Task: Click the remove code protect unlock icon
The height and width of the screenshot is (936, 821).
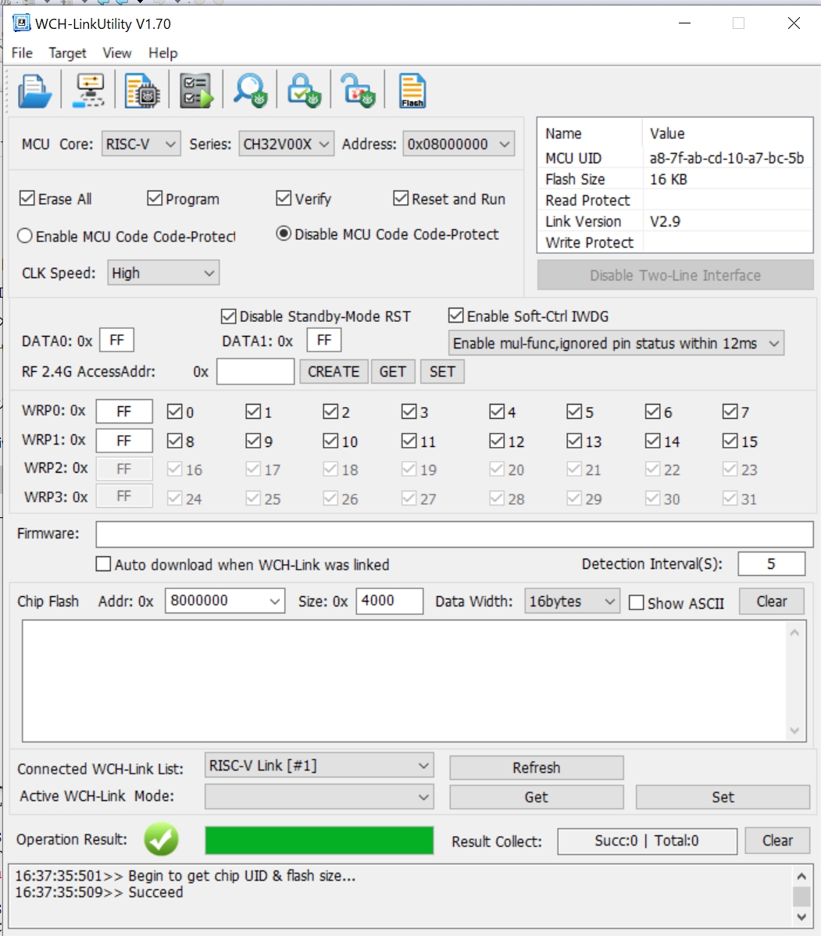Action: (358, 91)
